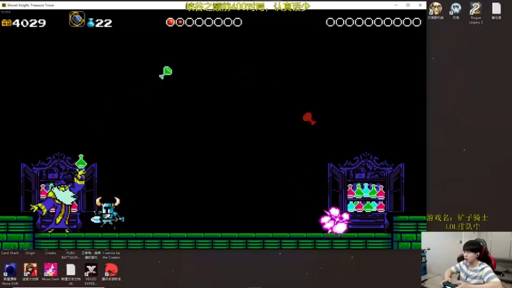The width and height of the screenshot is (512, 288).
Task: Click the boss health bubbles row
Action: click(373, 22)
